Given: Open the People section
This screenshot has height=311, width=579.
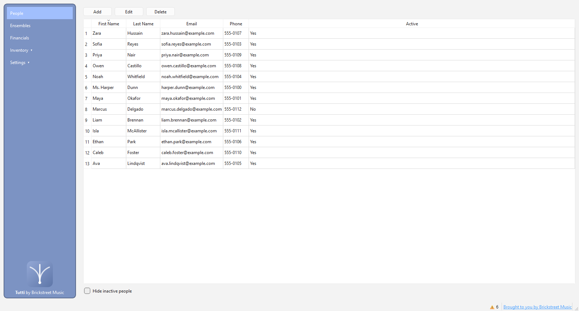Looking at the screenshot, I should click(x=40, y=13).
